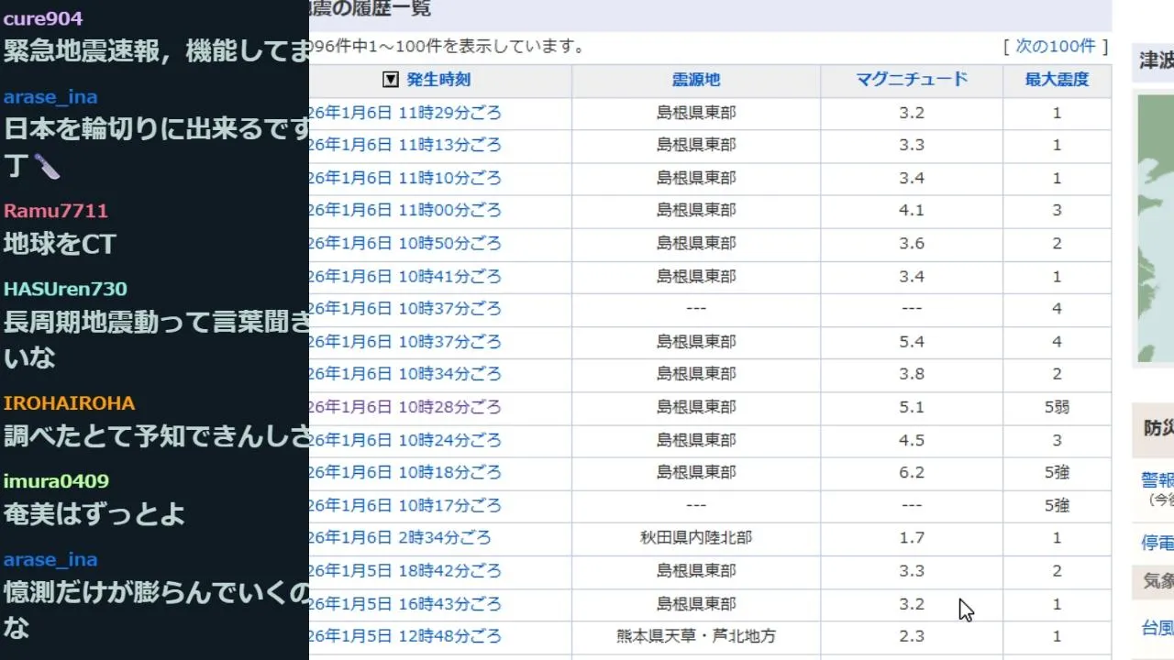1174x660 pixels.
Task: Open the 10時17分ごろ earthquake entry
Action: click(405, 505)
